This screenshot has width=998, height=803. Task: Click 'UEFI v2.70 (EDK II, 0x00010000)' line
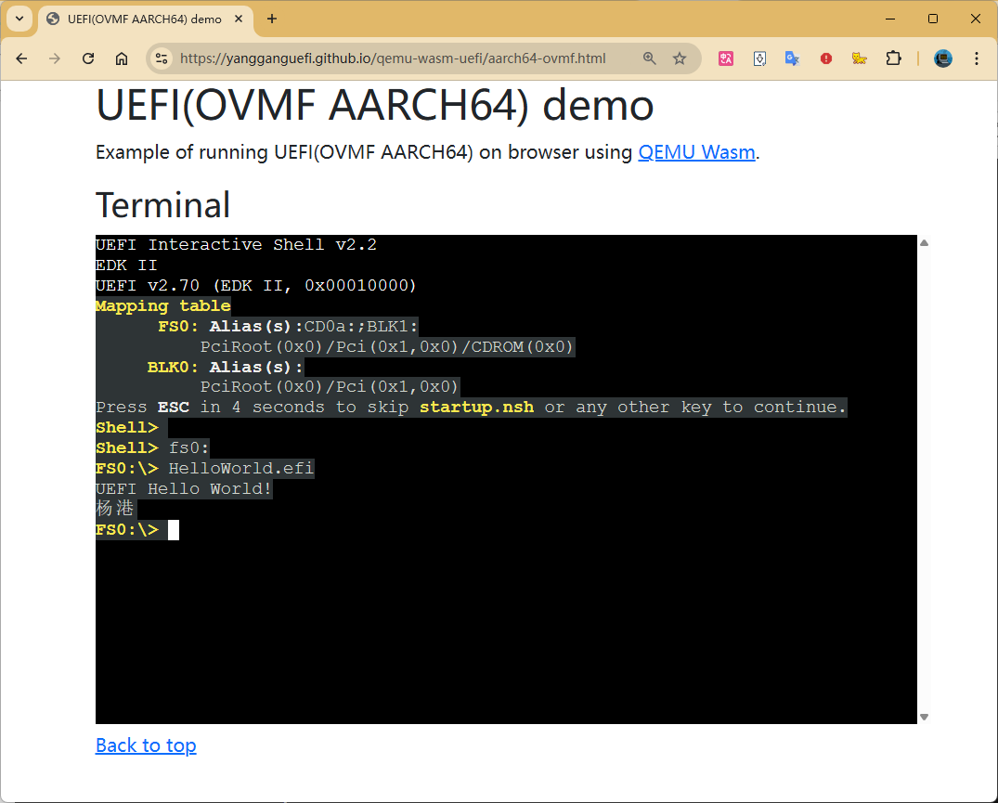(x=256, y=286)
